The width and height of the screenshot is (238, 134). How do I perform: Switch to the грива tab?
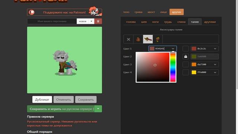(138, 12)
